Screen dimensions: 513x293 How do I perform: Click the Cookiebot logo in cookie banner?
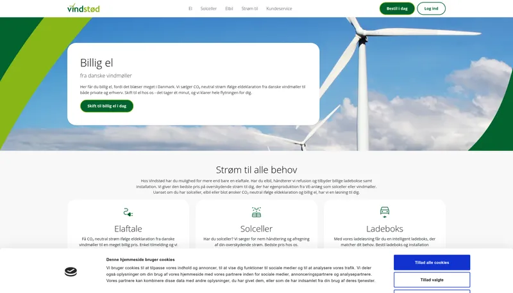(x=71, y=272)
